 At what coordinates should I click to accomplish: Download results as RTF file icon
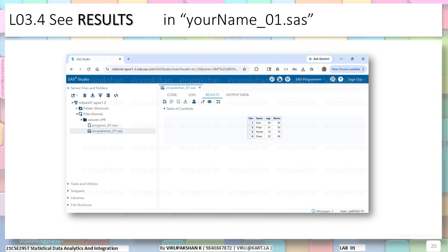[x=178, y=102]
